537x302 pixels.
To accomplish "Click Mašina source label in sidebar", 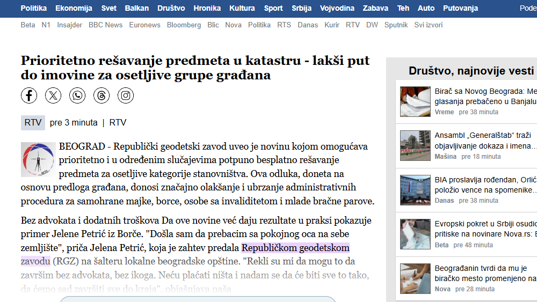I will tap(446, 156).
